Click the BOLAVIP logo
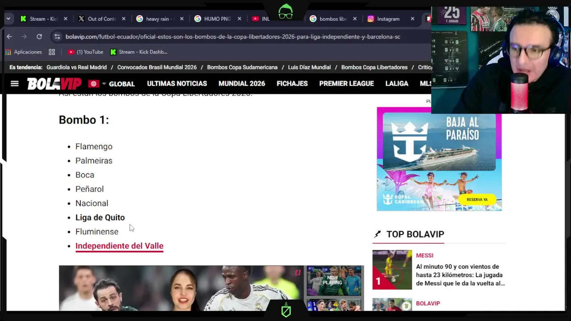The image size is (571, 321). point(54,83)
